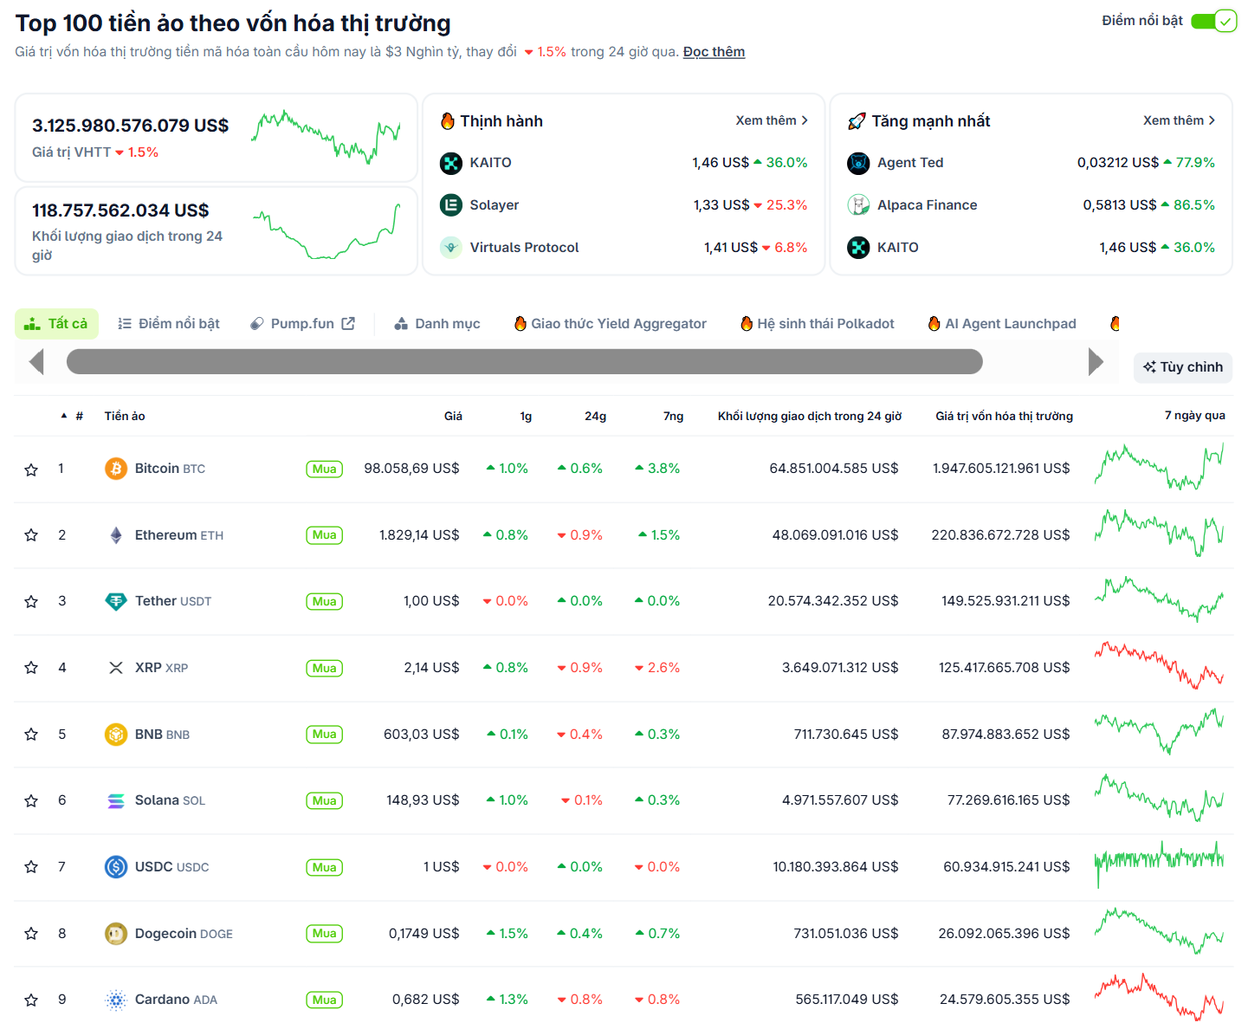
Task: Click the Solana logo icon
Action: click(116, 800)
